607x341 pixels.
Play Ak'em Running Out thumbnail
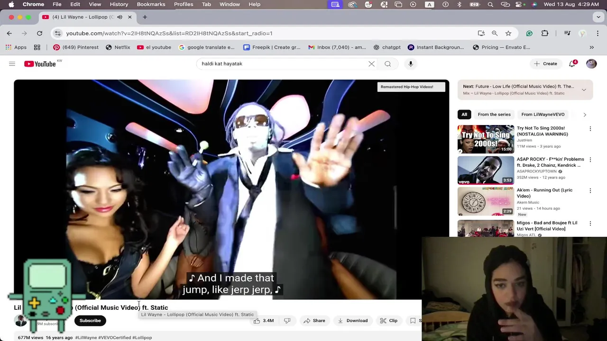[x=486, y=201]
